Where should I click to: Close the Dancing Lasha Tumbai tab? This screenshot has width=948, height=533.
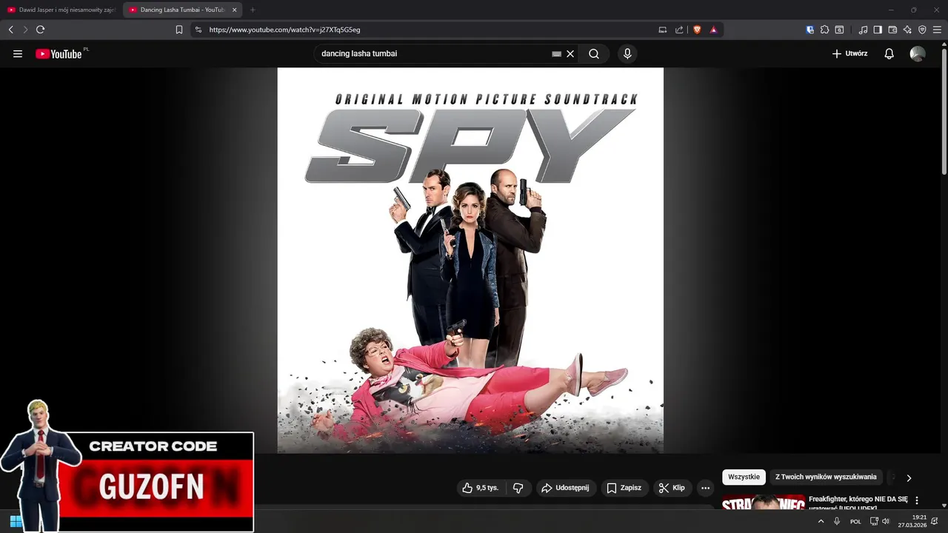[235, 10]
